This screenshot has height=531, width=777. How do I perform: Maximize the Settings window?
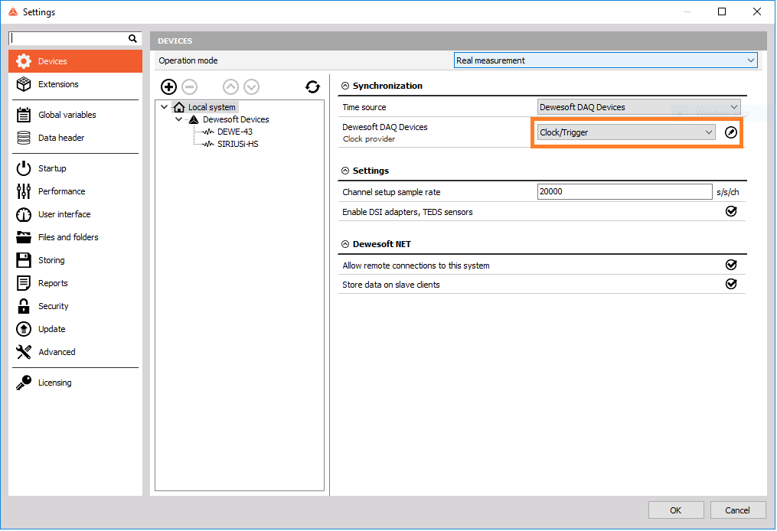[x=722, y=11]
